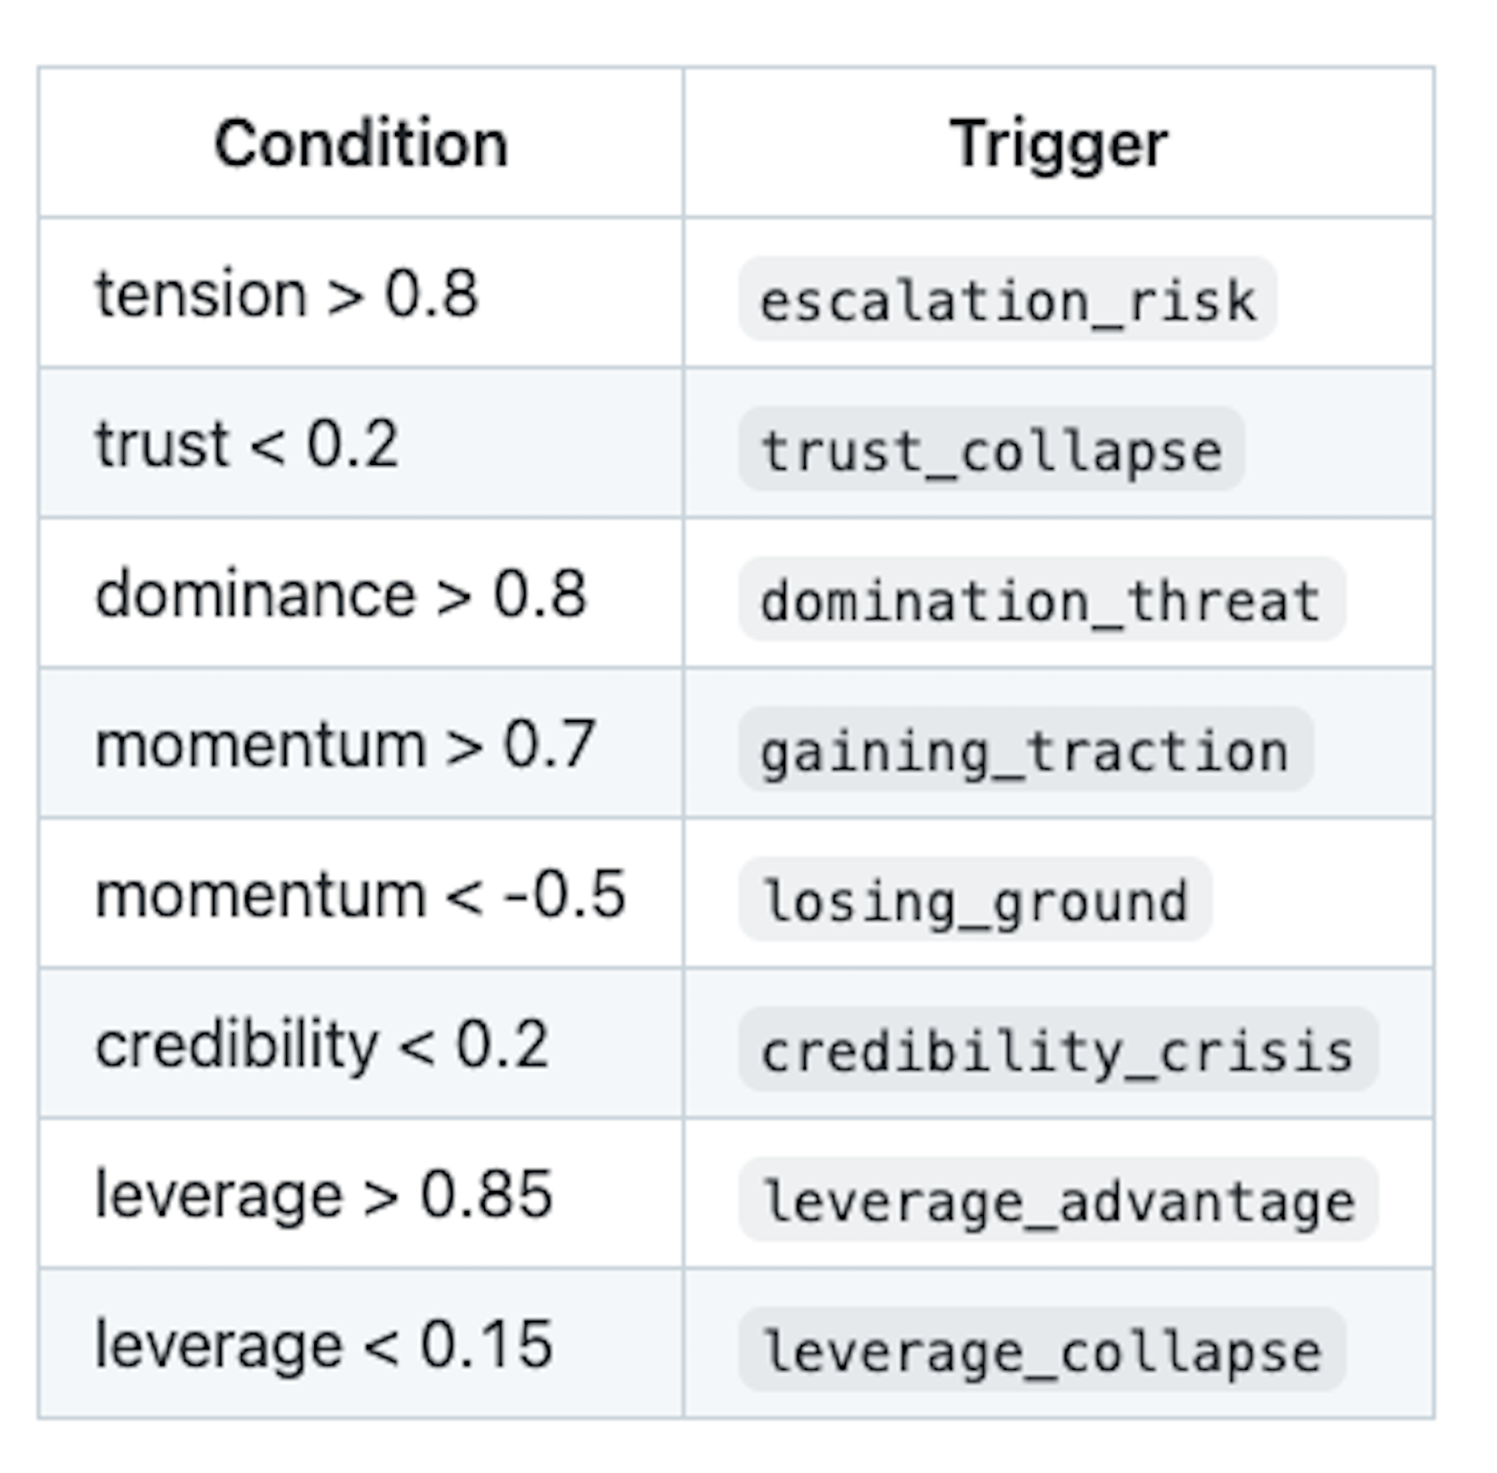1497x1473 pixels.
Task: Select the momentum < -0.5 cell
Action: [x=361, y=893]
